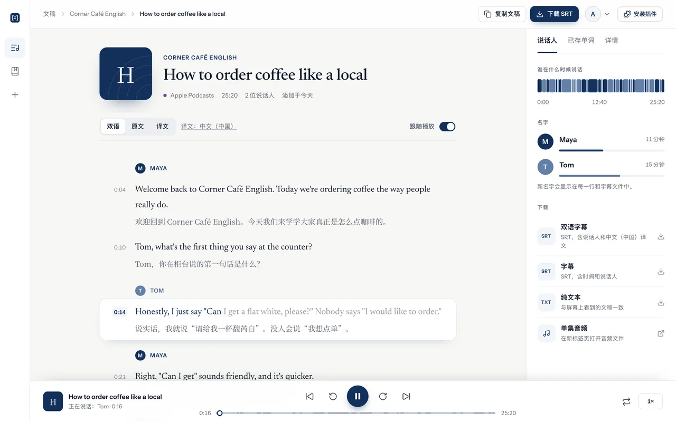Add a new transcript with plus icon
This screenshot has height=422, width=676.
tap(15, 95)
